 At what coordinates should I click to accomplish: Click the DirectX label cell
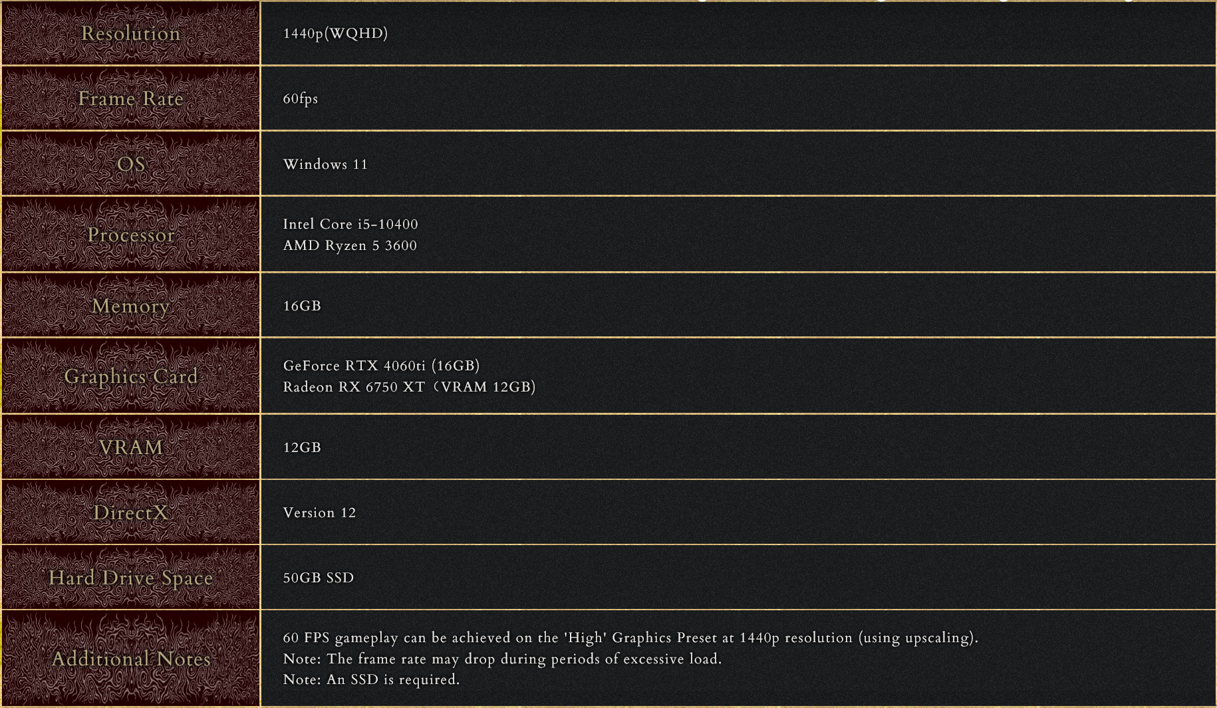coord(130,513)
